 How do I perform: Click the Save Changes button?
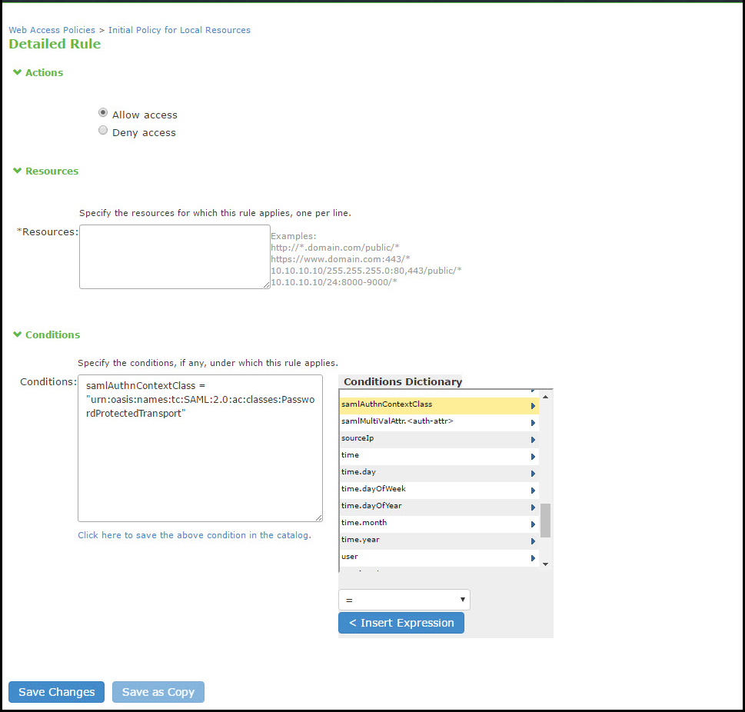pyautogui.click(x=55, y=691)
